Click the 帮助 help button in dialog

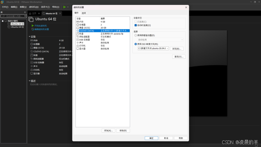(181, 138)
